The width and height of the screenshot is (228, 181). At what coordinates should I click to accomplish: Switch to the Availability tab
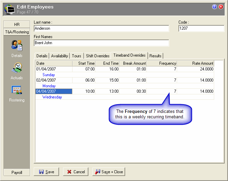tap(59, 56)
